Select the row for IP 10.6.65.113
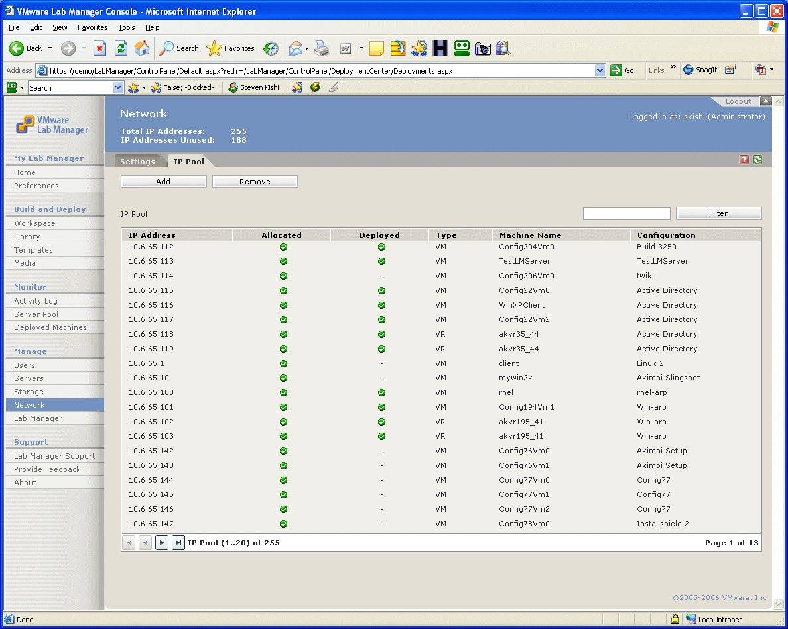The width and height of the screenshot is (788, 629). coord(441,261)
